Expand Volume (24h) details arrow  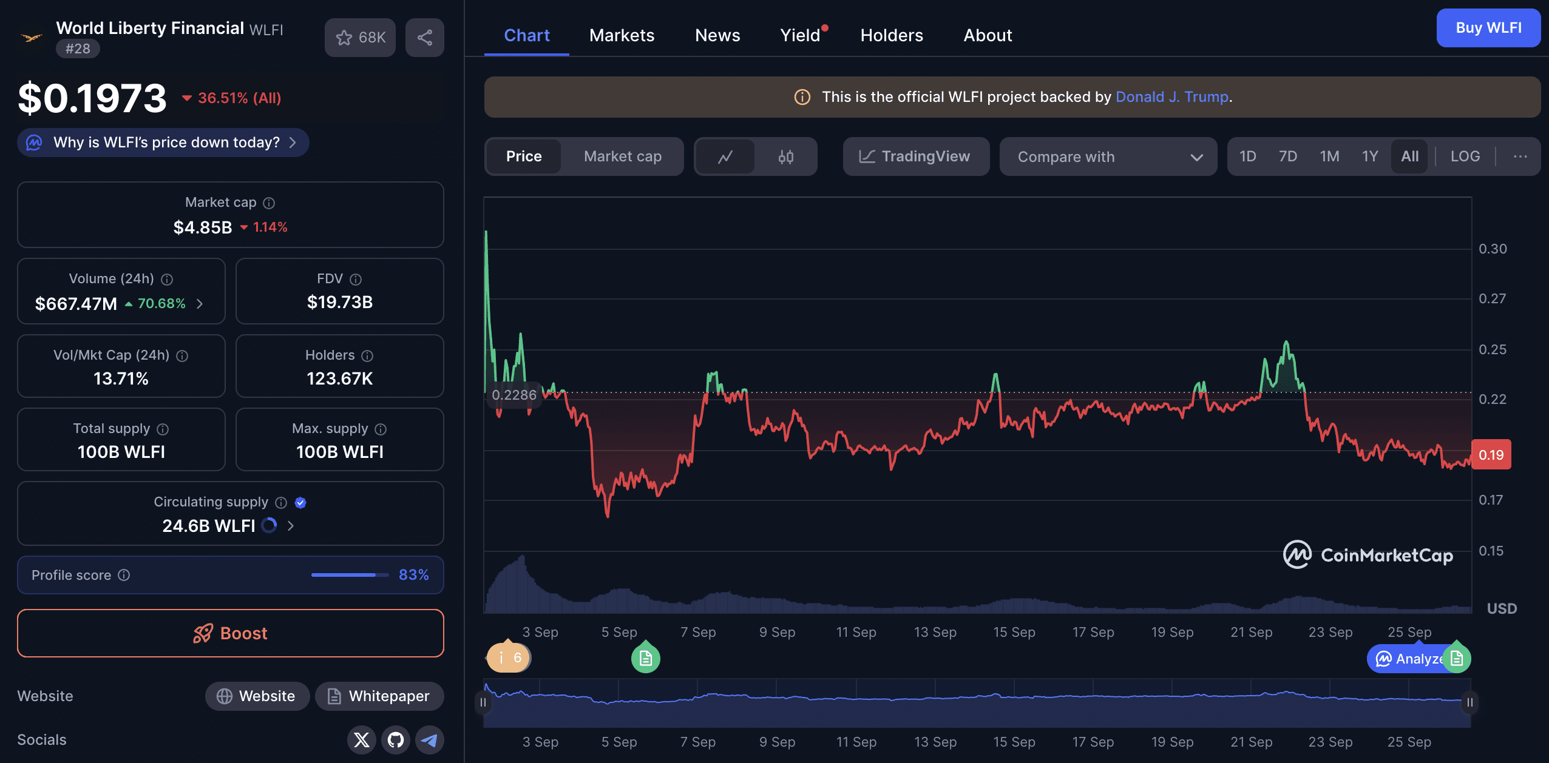click(200, 304)
